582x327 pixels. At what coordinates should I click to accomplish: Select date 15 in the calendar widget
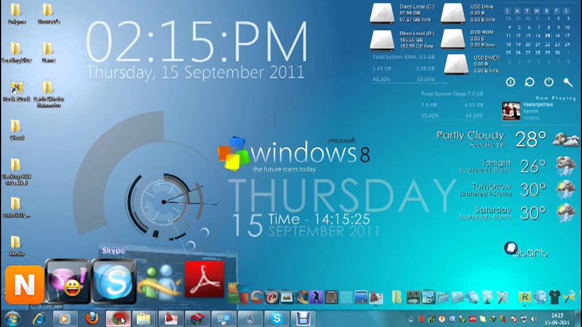click(547, 36)
